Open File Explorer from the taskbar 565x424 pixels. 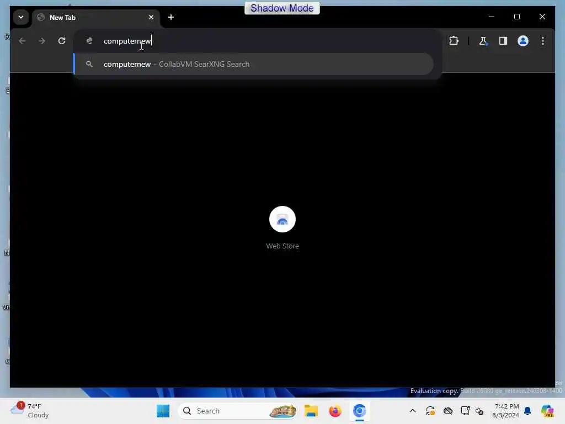311,411
